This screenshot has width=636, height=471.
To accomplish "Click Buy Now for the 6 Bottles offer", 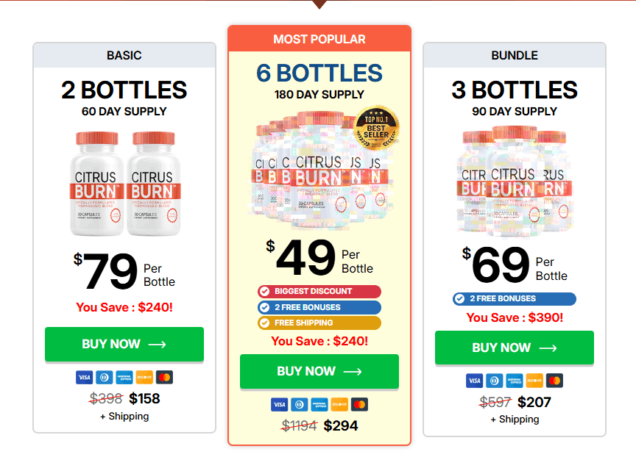I will tap(319, 372).
